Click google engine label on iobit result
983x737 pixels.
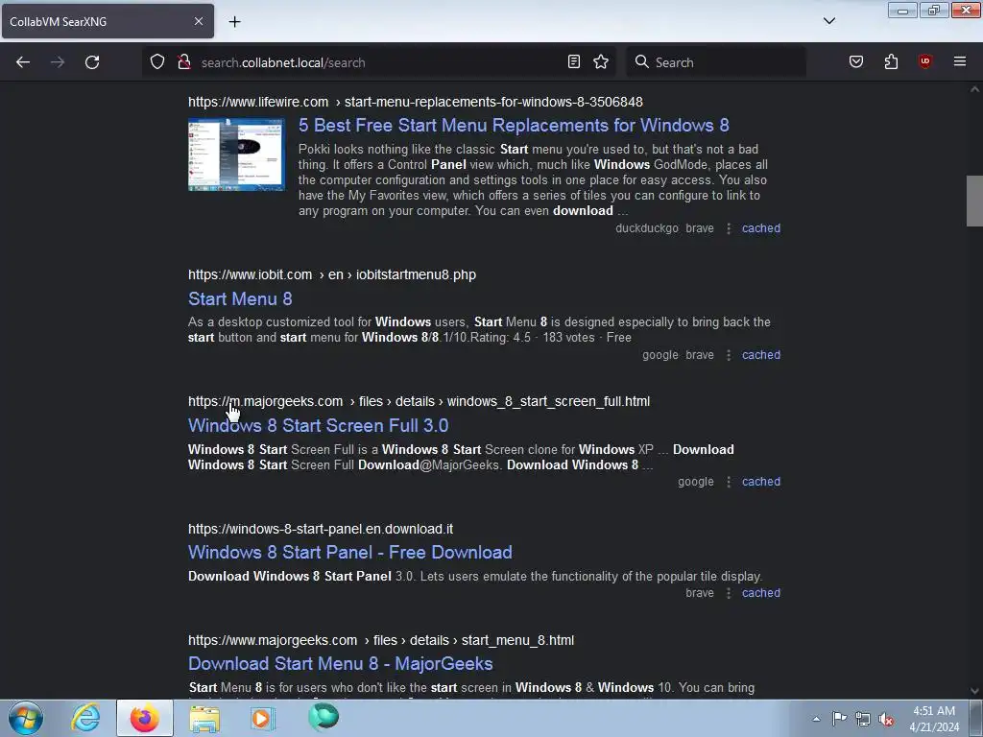[x=660, y=355]
